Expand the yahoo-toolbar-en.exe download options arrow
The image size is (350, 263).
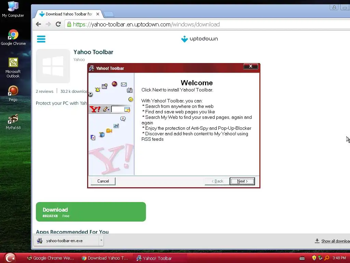point(101,241)
